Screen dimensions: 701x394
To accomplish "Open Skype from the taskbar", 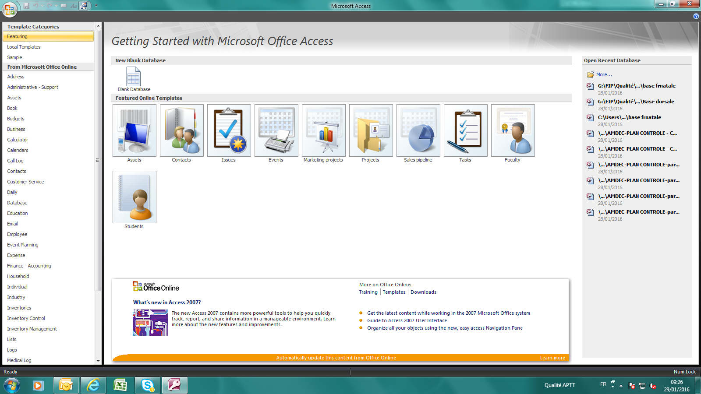I will [x=148, y=386].
